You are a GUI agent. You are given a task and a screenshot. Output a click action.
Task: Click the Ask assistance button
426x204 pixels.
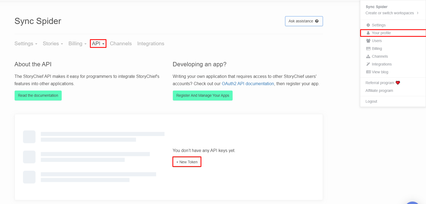tap(304, 21)
